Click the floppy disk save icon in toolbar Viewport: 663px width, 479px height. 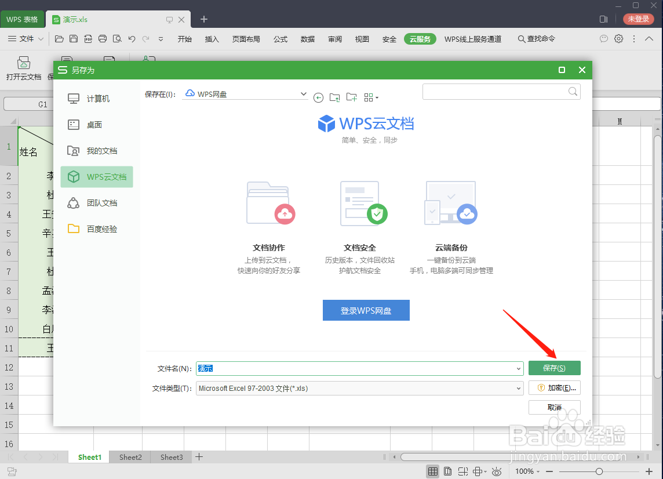[x=74, y=39]
